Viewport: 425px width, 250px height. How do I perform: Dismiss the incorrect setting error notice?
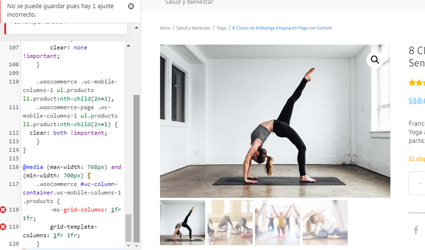[x=131, y=6]
